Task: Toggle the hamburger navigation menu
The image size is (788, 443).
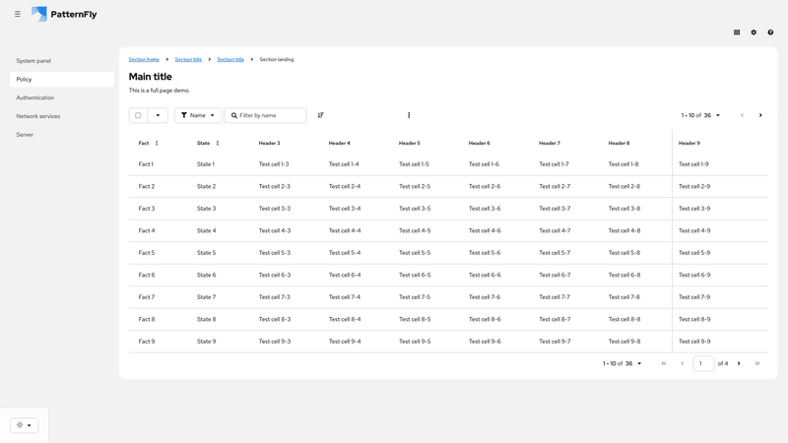Action: click(x=18, y=14)
